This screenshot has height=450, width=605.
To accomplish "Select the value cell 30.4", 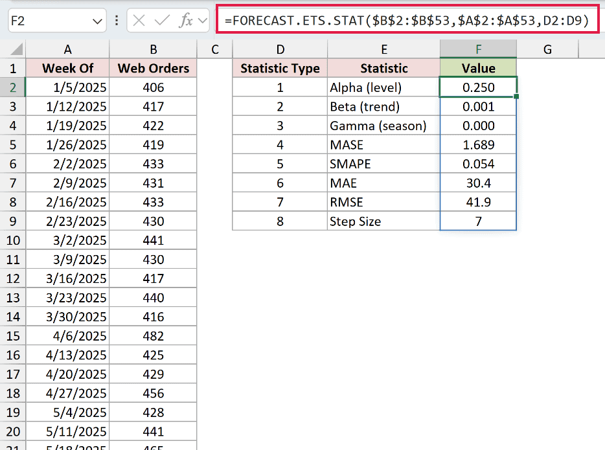I will coord(479,183).
